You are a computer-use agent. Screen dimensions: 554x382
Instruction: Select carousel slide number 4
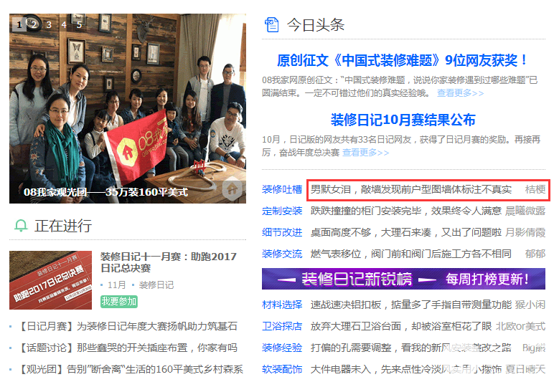pyautogui.click(x=64, y=24)
